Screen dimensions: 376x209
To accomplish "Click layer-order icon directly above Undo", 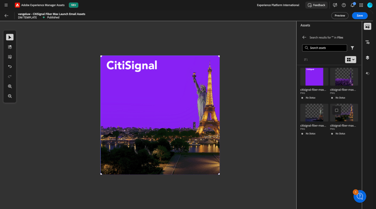I will pyautogui.click(x=10, y=57).
